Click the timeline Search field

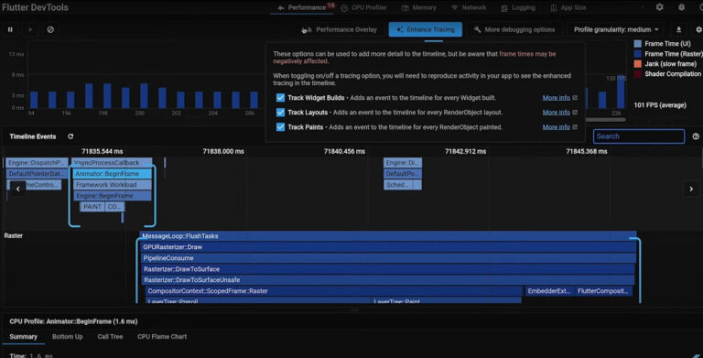pyautogui.click(x=638, y=136)
